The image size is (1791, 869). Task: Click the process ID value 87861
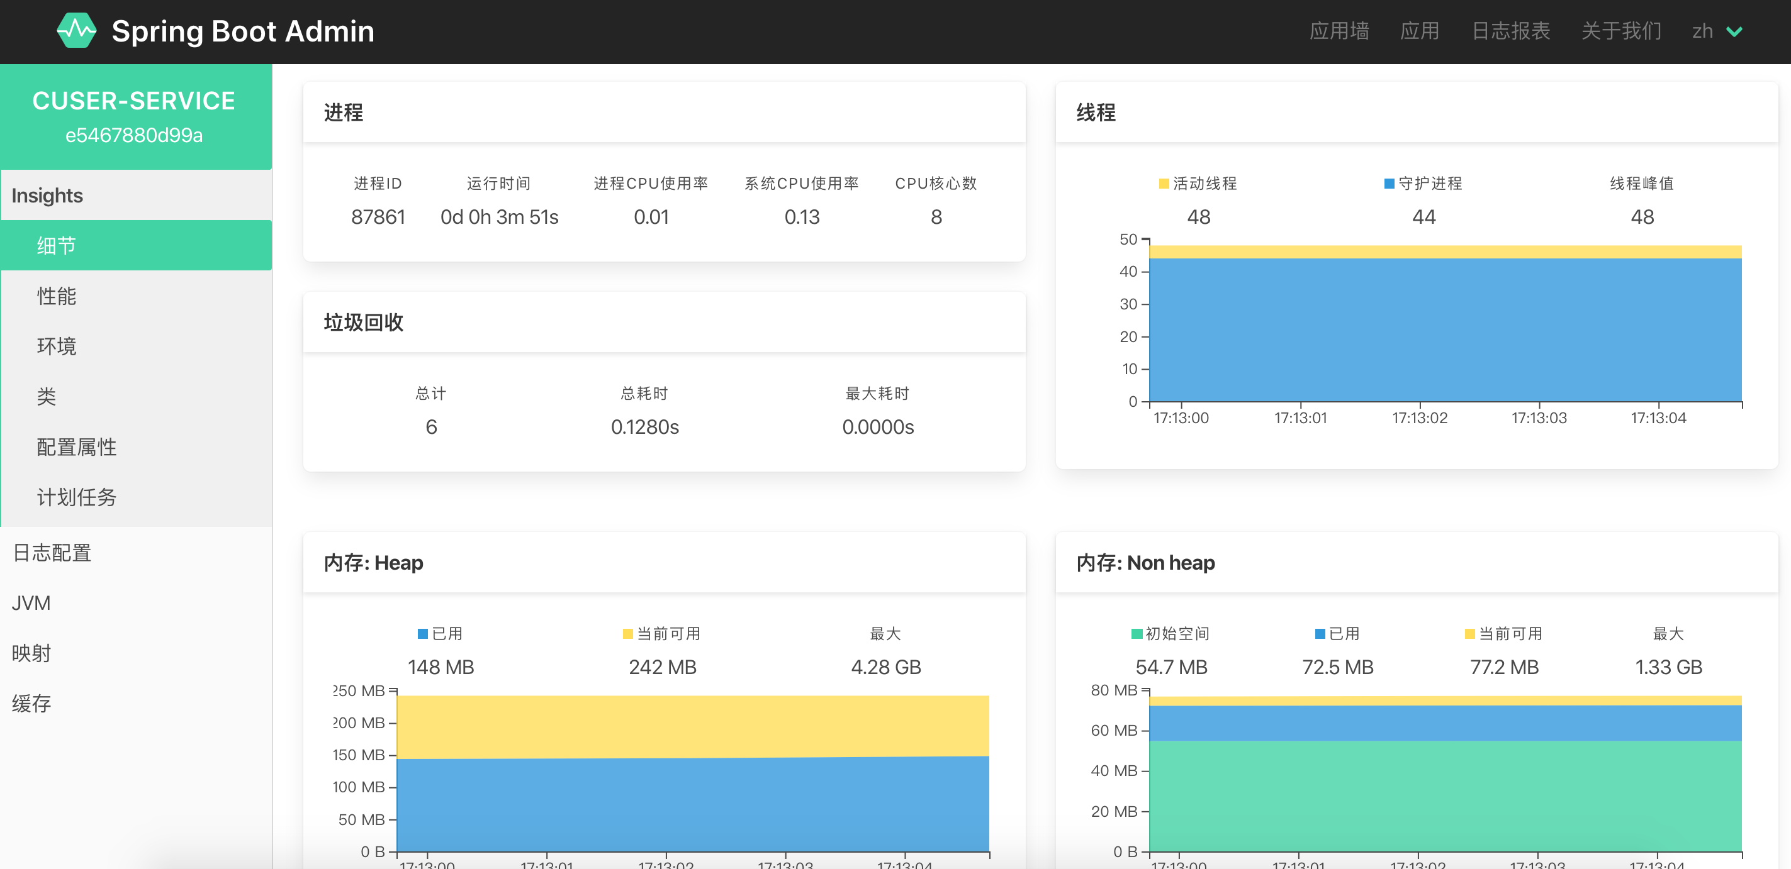point(378,217)
